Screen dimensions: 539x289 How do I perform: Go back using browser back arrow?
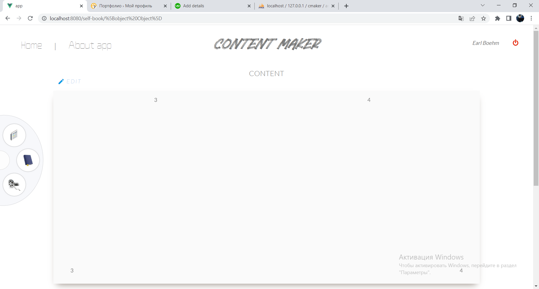click(x=8, y=18)
